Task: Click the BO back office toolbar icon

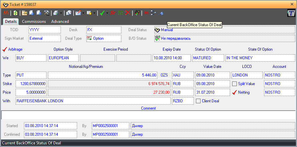Action: pyautogui.click(x=137, y=13)
